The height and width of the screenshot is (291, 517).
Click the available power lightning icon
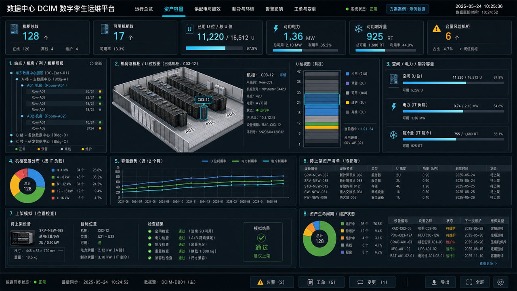pyautogui.click(x=276, y=29)
